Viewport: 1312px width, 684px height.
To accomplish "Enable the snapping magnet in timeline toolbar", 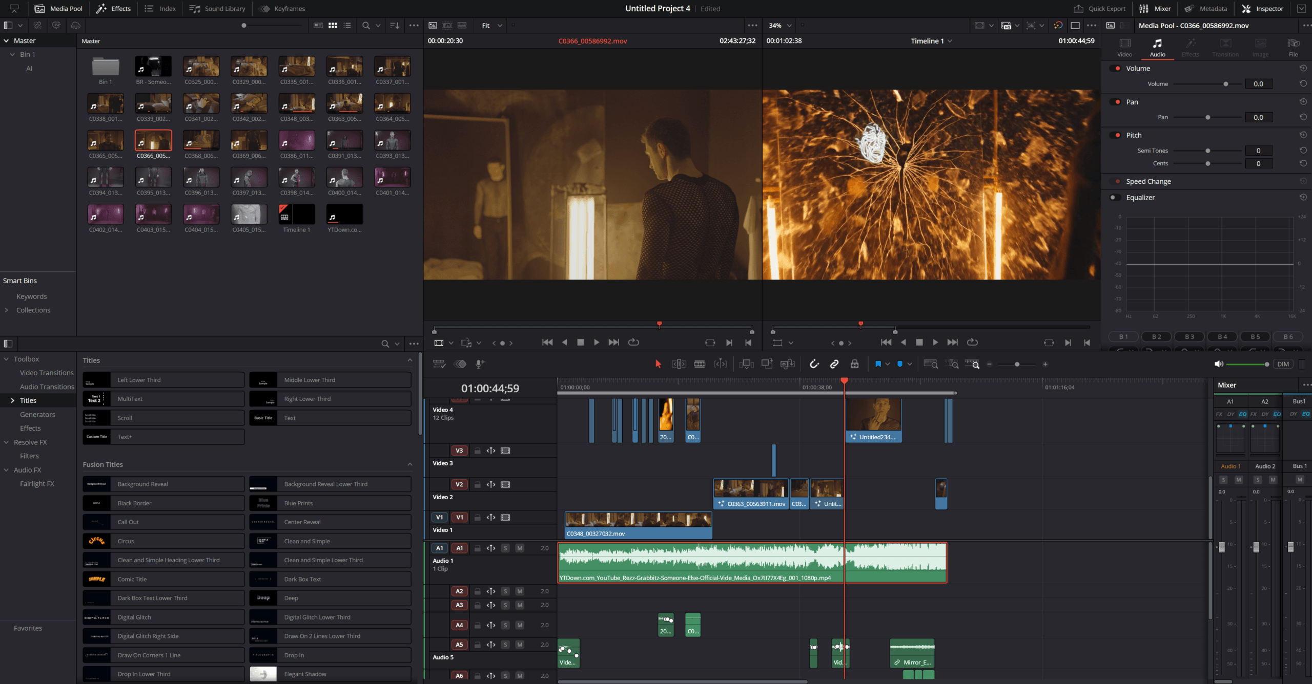I will coord(814,364).
